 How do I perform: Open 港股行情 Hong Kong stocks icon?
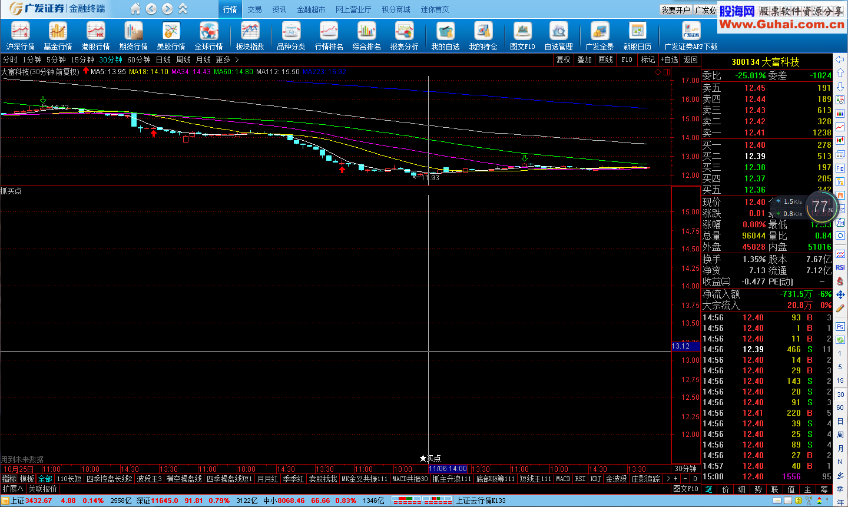pyautogui.click(x=95, y=36)
